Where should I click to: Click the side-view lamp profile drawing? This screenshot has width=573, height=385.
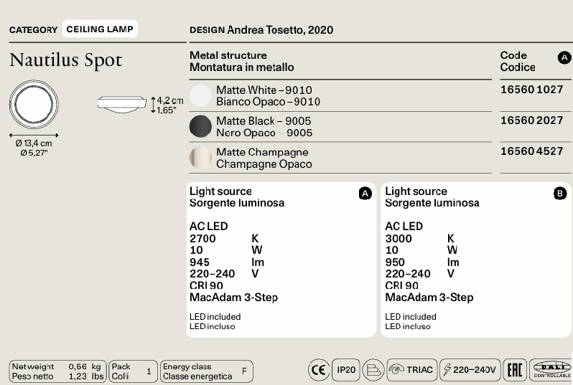[x=121, y=104]
